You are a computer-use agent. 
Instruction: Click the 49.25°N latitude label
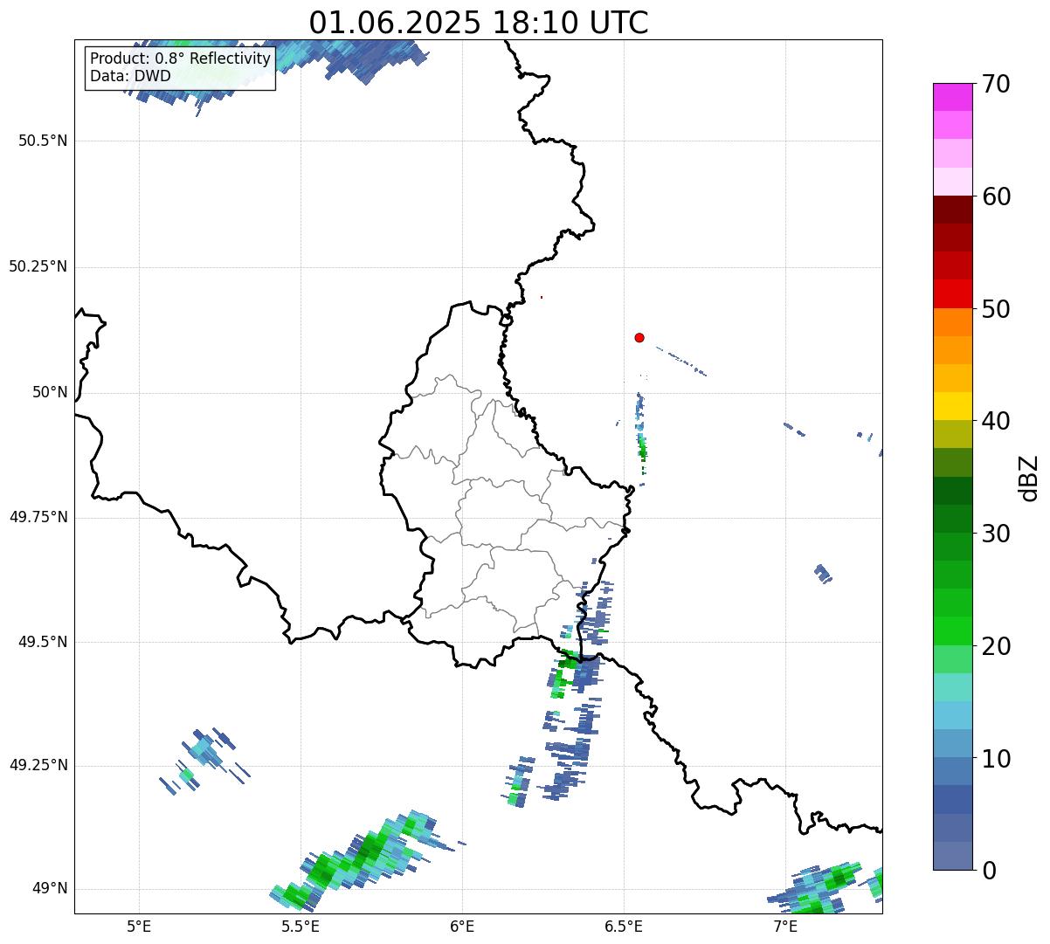[38, 765]
